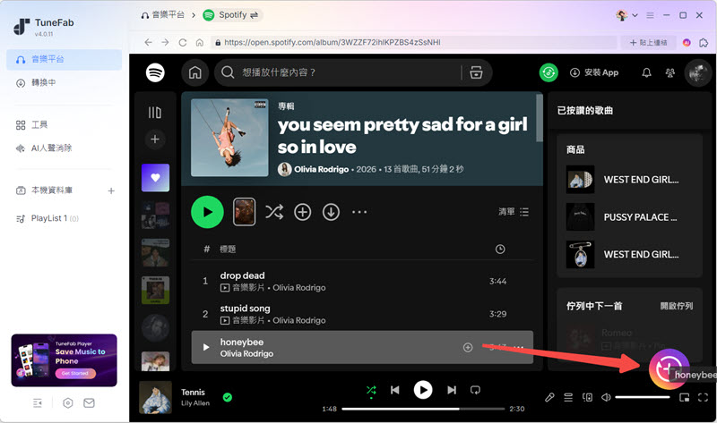Skip to the previous track
717x423 pixels.
(395, 390)
